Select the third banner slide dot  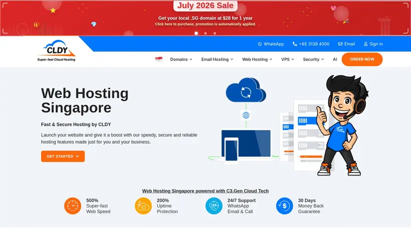tap(215, 33)
